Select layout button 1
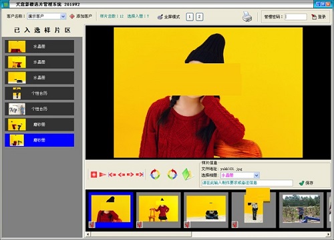 tap(190, 17)
